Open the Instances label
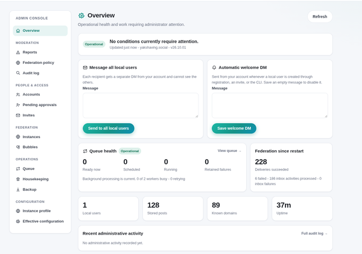Screen dimensions: 362x254 (x=31, y=137)
